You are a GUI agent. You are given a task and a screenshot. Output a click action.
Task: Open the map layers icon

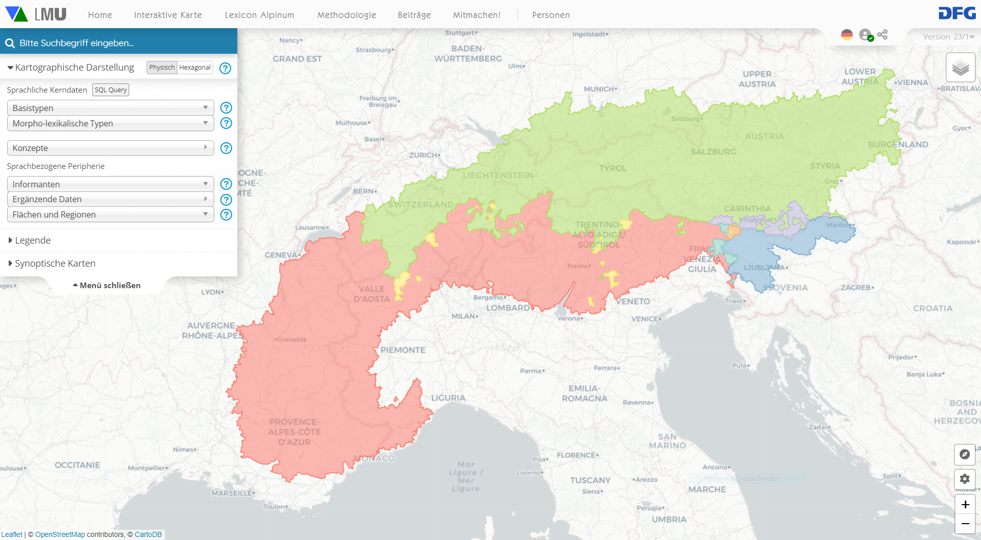pos(960,68)
